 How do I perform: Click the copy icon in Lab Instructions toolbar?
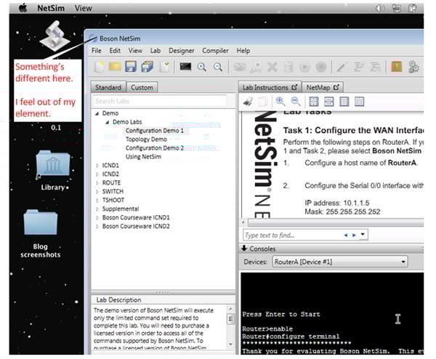(x=262, y=102)
